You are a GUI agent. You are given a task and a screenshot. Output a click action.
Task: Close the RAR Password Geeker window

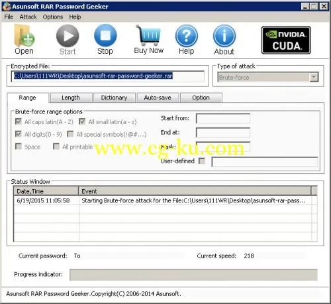tap(324, 6)
